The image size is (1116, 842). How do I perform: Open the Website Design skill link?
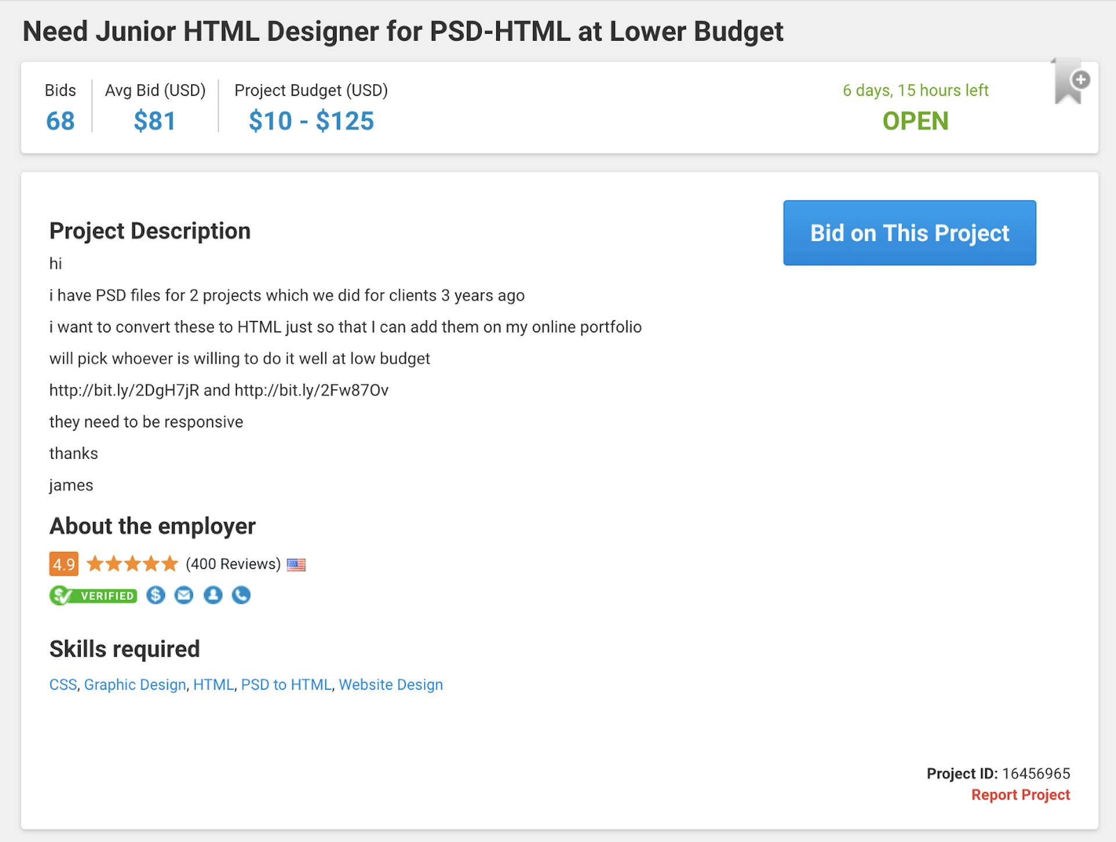point(391,684)
